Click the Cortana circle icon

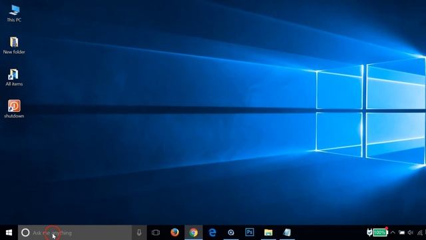pyautogui.click(x=25, y=233)
